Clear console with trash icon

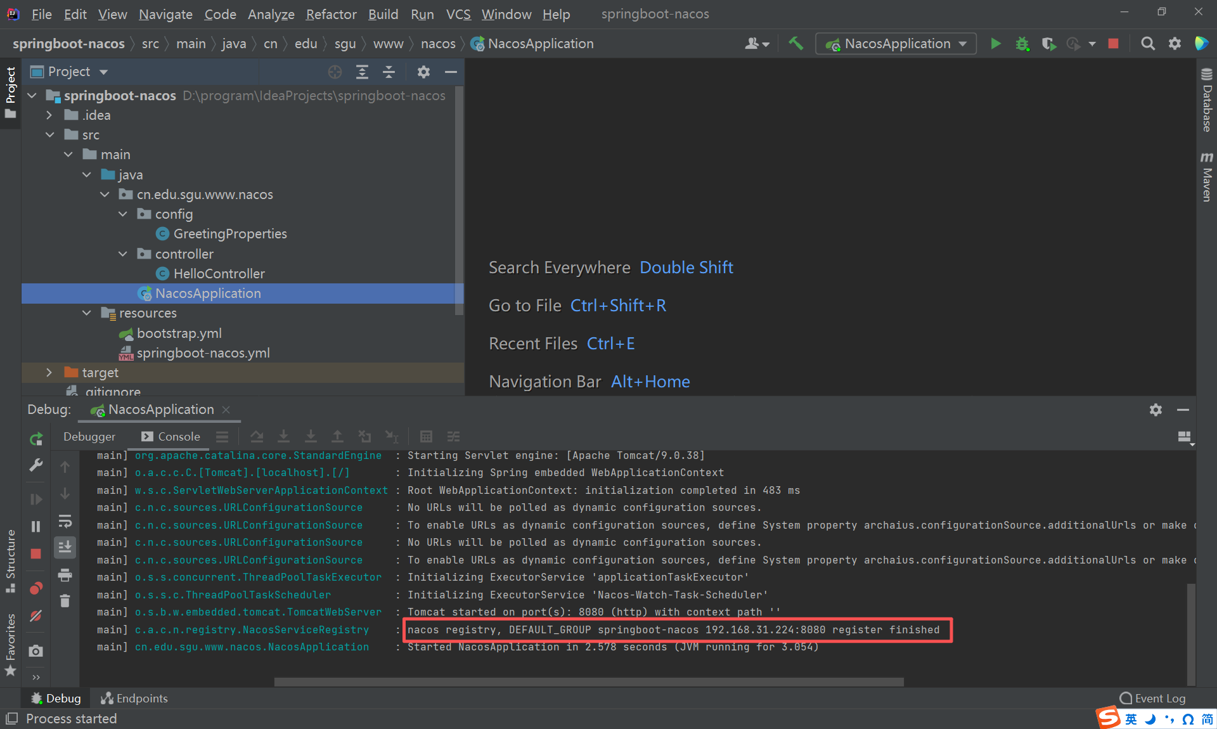[65, 601]
